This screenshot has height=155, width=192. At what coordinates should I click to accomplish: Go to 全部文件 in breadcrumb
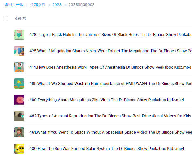pyautogui.click(x=38, y=5)
